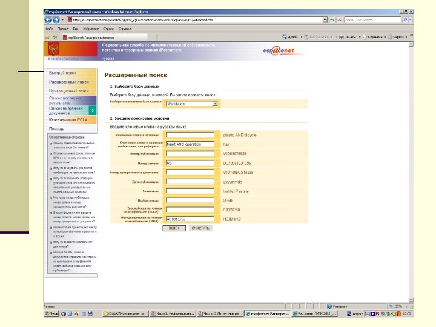Open Нумерационный поиск in the sidebar

[68, 91]
